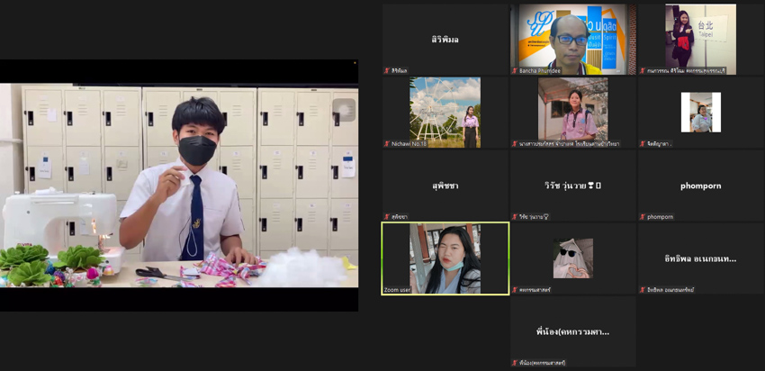Image resolution: width=765 pixels, height=371 pixels.
Task: Close the shared video with the small X
Action: click(355, 63)
